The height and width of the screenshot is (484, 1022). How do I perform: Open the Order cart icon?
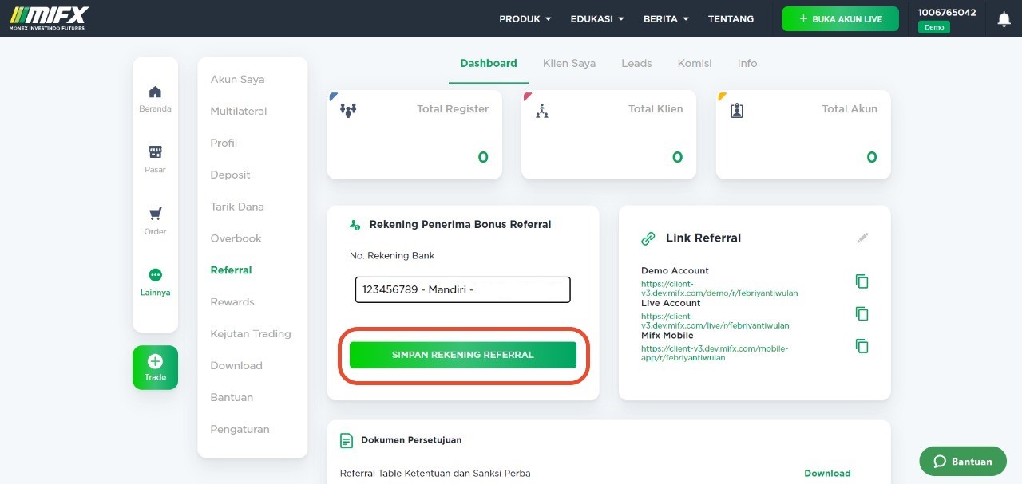tap(155, 214)
